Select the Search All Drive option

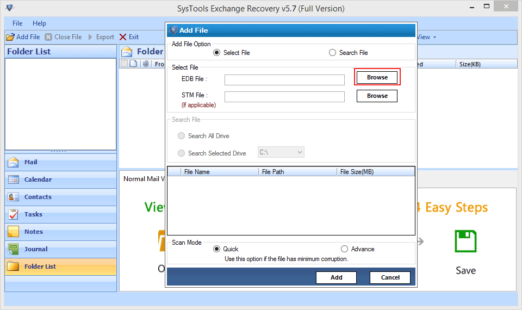(x=181, y=136)
